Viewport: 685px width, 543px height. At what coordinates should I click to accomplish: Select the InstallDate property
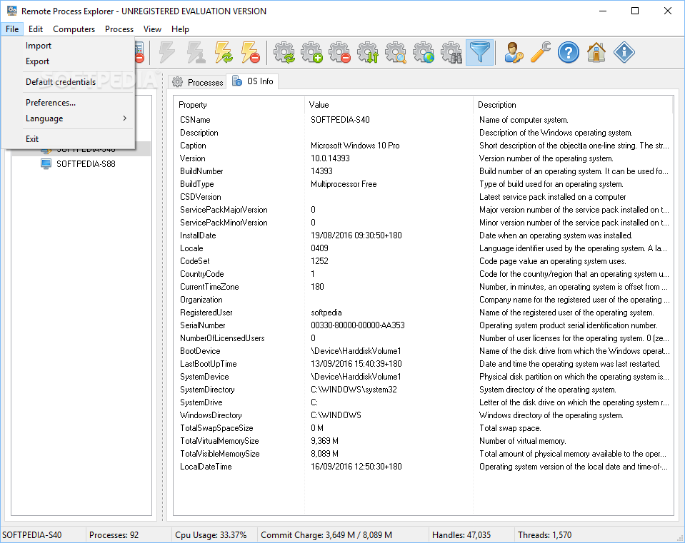tap(423, 235)
